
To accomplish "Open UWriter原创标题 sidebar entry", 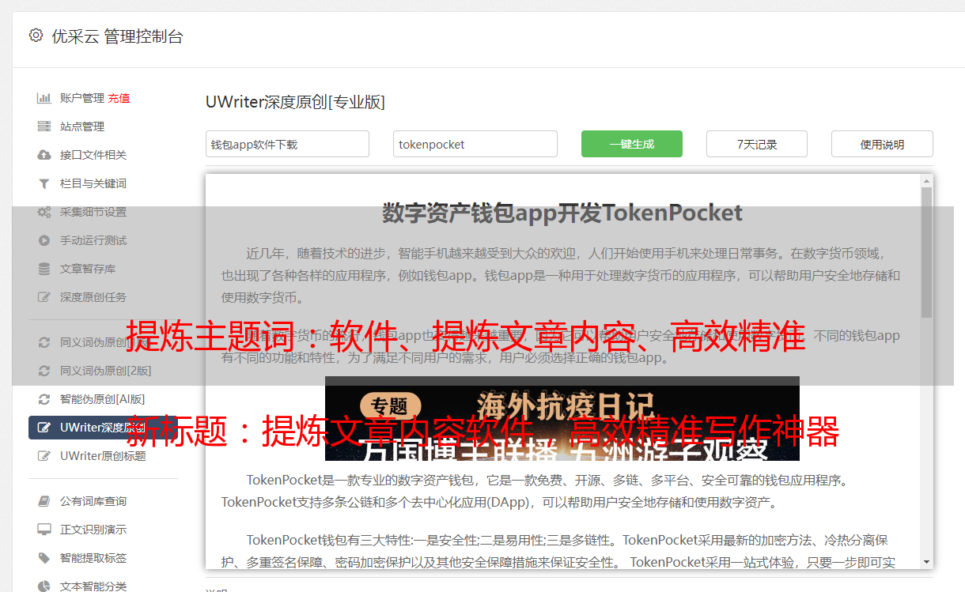I will (x=103, y=456).
